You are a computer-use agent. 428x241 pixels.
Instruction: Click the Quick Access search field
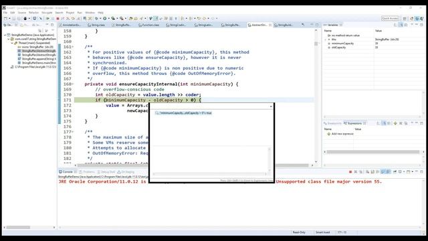[390, 18]
